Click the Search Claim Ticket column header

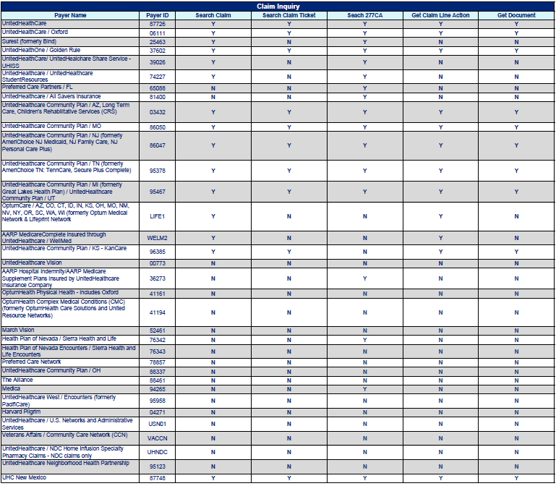289,15
